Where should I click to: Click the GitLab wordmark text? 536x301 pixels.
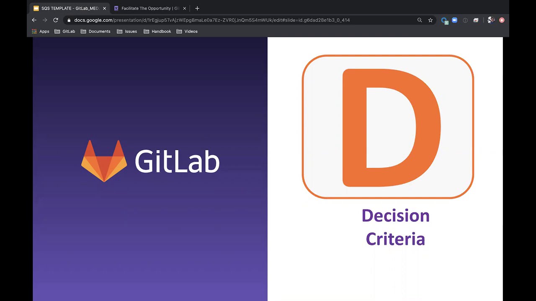click(177, 161)
